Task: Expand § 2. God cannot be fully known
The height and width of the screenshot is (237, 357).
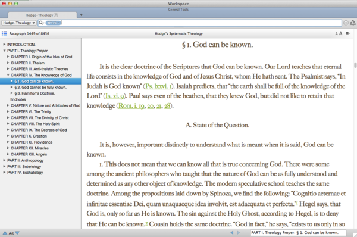Action: (x=12, y=87)
